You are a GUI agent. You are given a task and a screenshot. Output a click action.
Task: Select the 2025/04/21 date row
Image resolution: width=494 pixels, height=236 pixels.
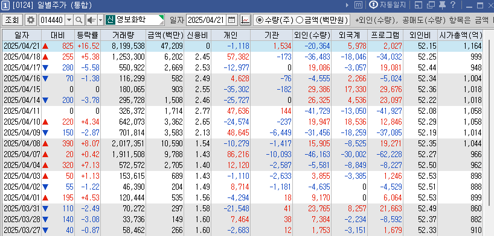[x=243, y=46]
